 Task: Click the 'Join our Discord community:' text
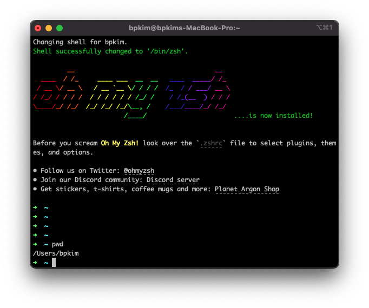[x=92, y=180]
